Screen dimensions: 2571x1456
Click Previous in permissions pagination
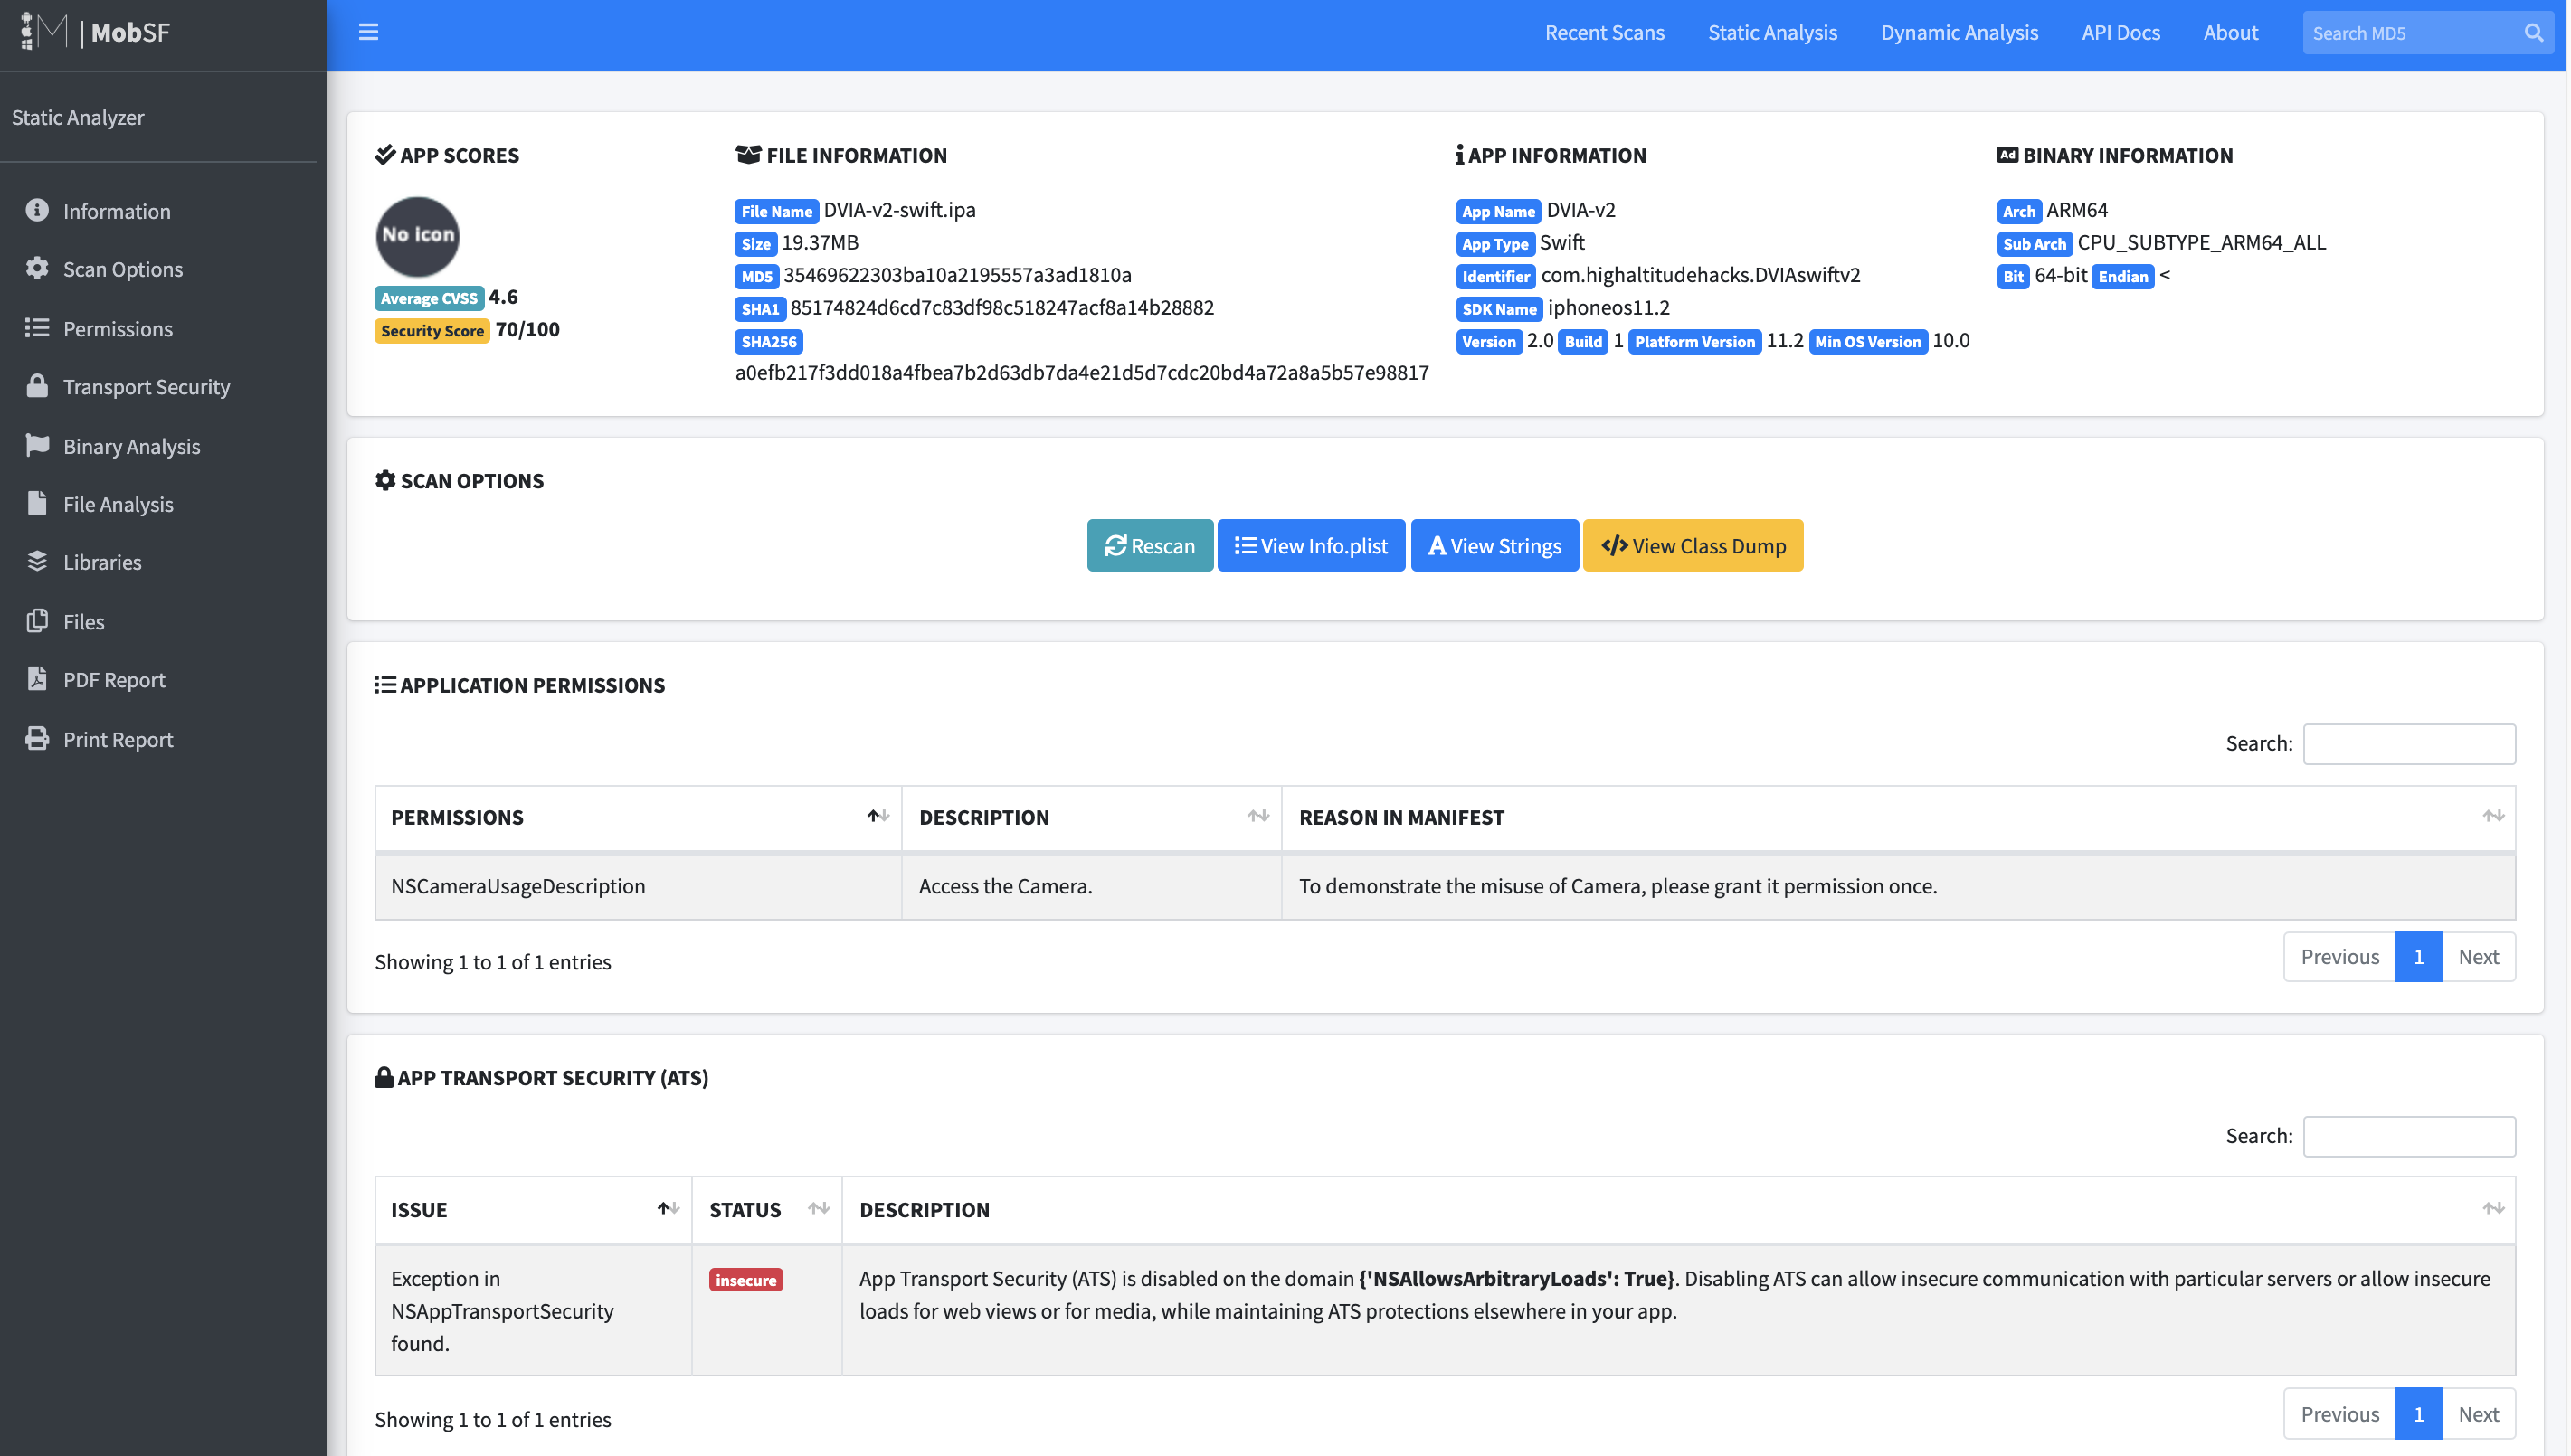(x=2339, y=956)
